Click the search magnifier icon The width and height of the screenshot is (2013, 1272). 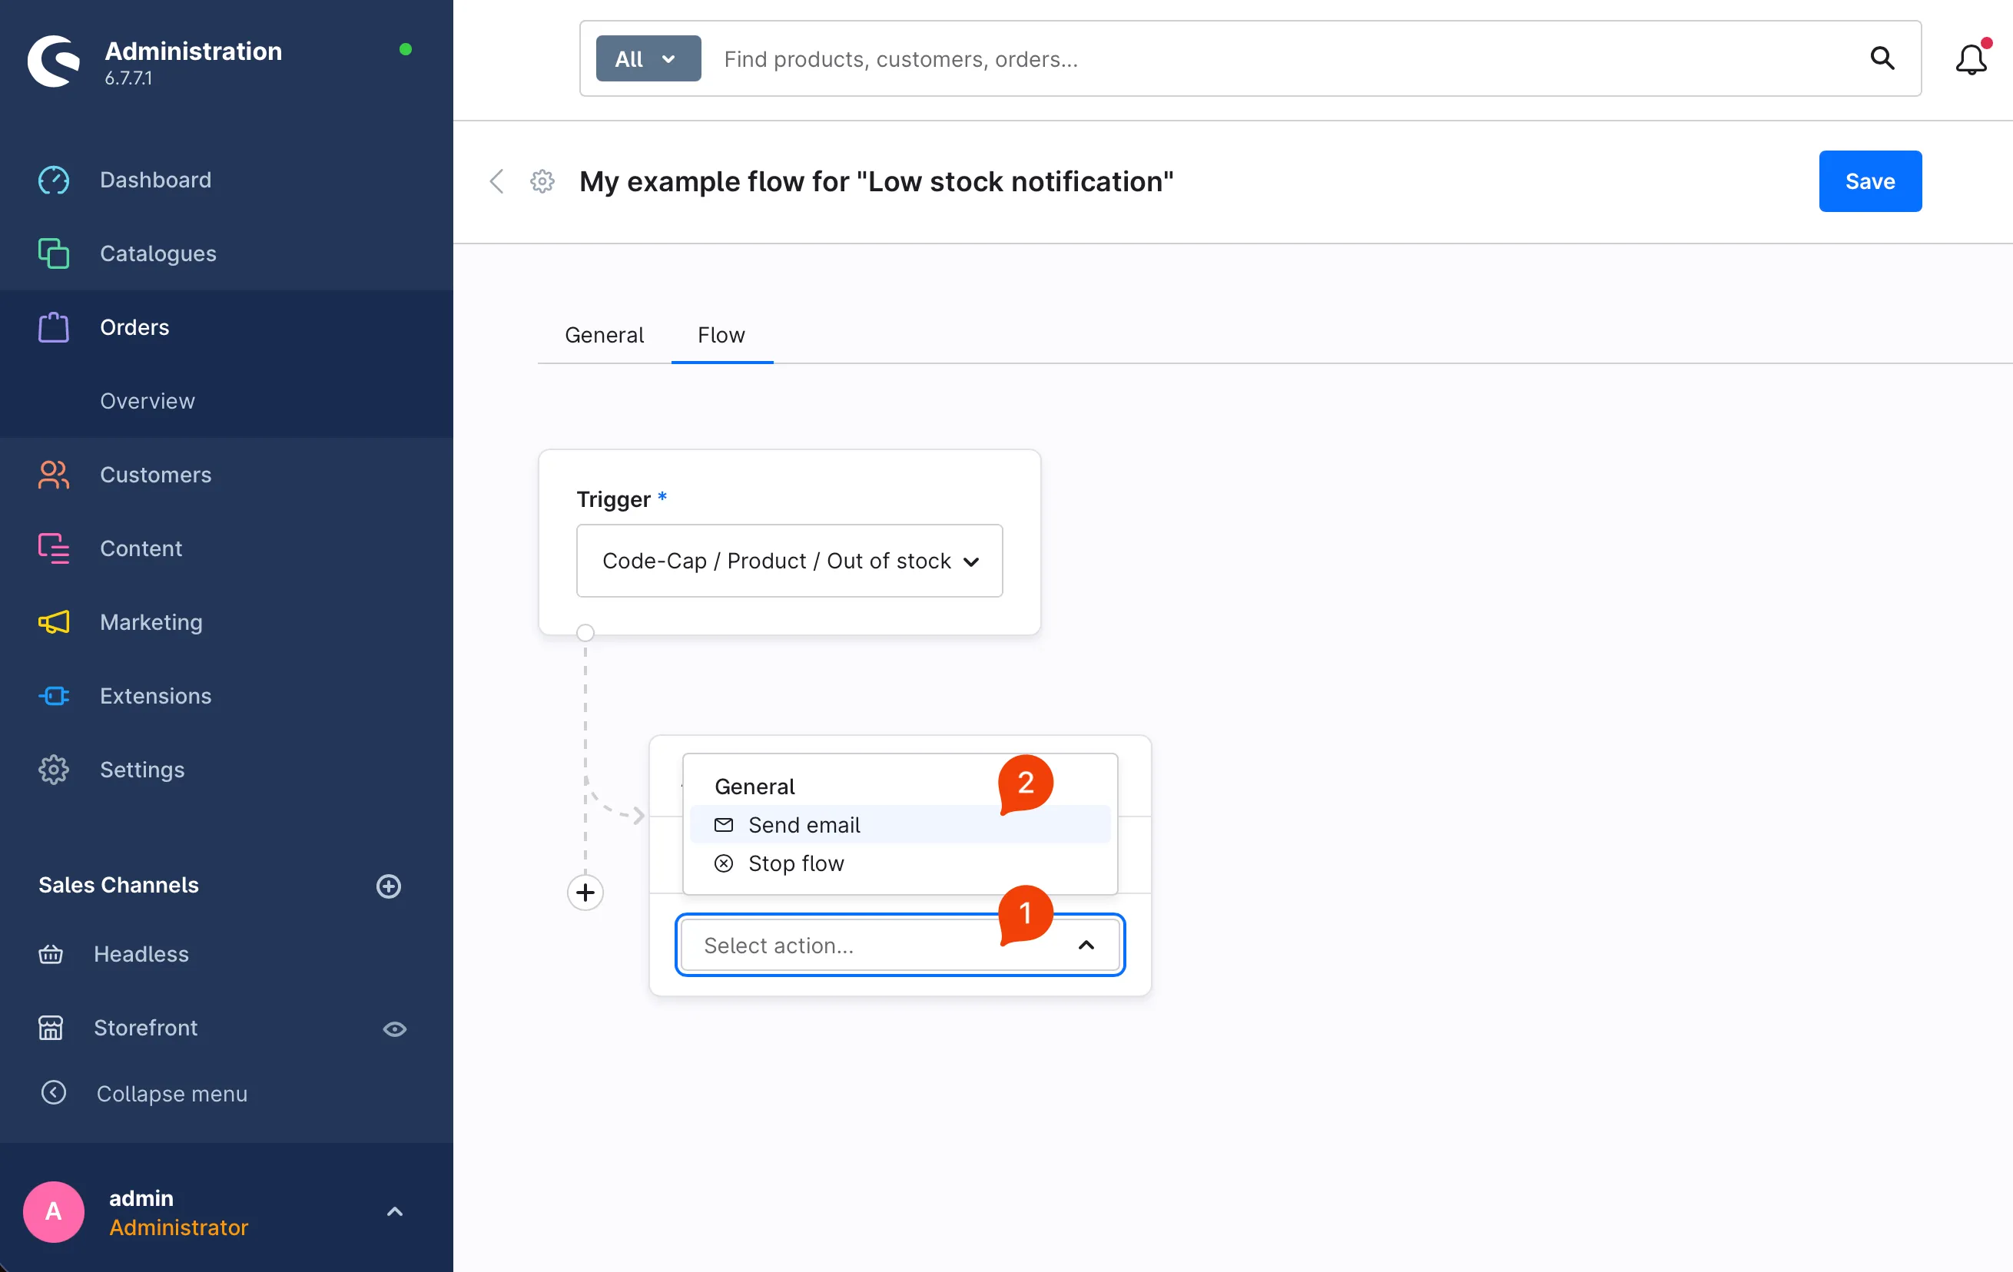point(1882,58)
